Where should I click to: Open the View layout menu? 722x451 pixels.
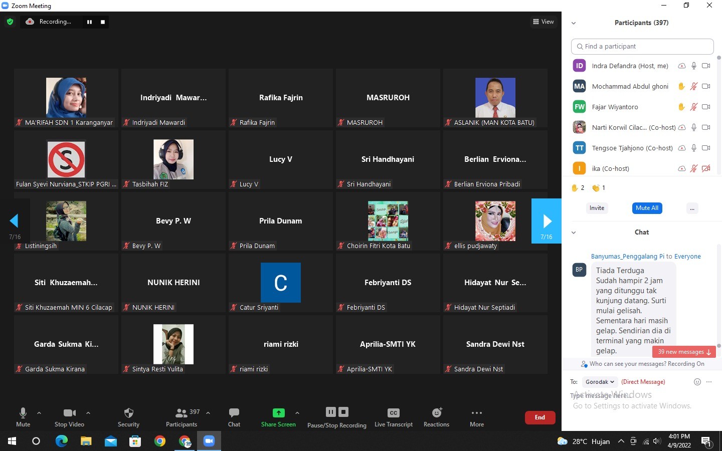[544, 22]
